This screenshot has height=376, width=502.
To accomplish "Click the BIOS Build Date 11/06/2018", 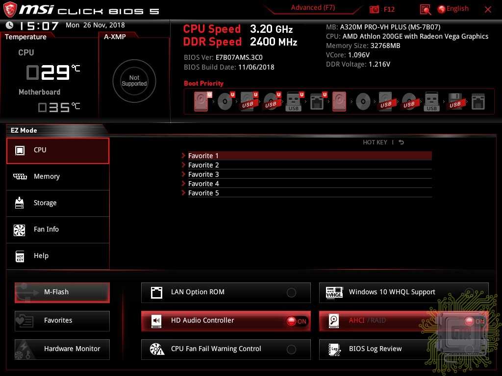I will click(x=256, y=68).
